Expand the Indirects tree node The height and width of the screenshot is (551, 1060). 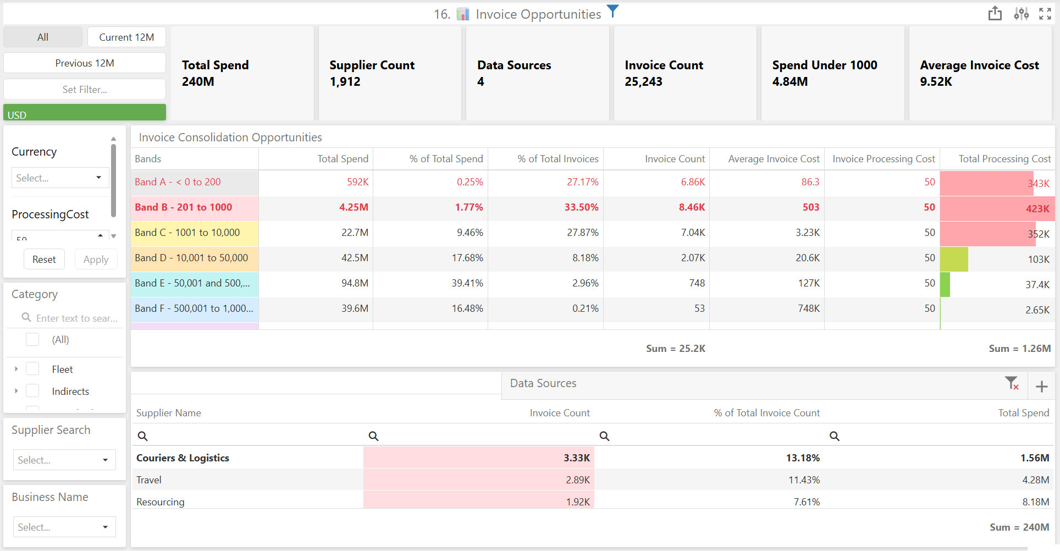(16, 391)
